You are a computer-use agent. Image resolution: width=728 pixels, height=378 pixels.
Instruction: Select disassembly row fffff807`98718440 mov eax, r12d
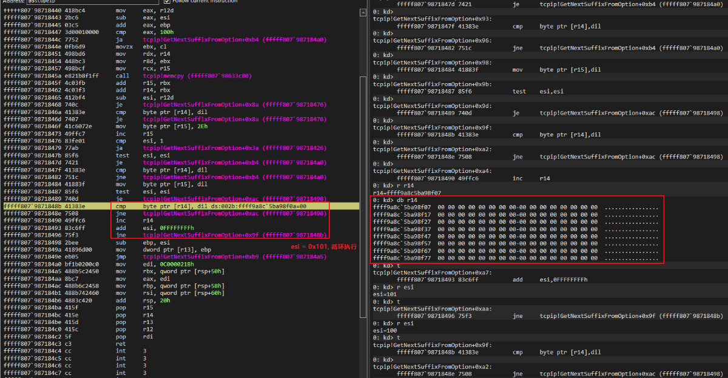tap(181, 11)
